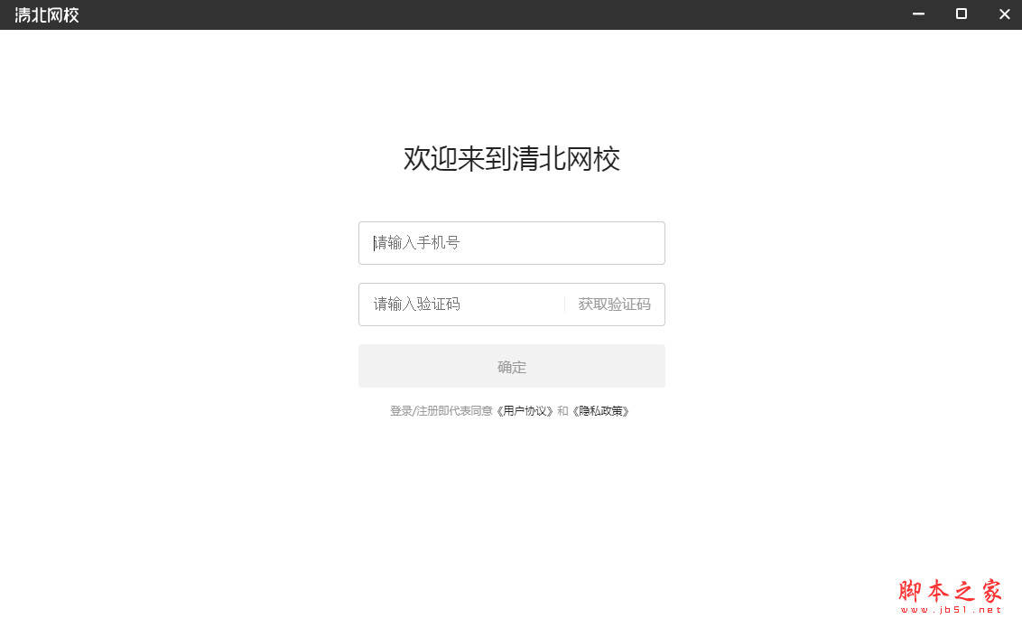Click the divider beside 获取验证码
The height and width of the screenshot is (628, 1022).
point(564,305)
